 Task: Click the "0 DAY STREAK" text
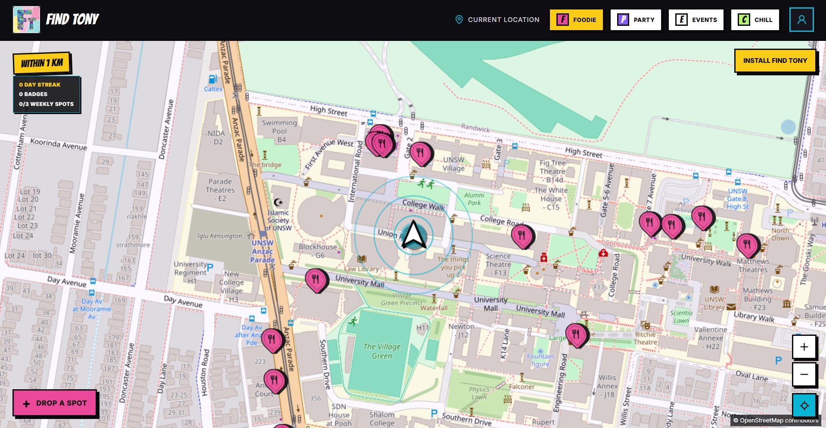pos(40,84)
